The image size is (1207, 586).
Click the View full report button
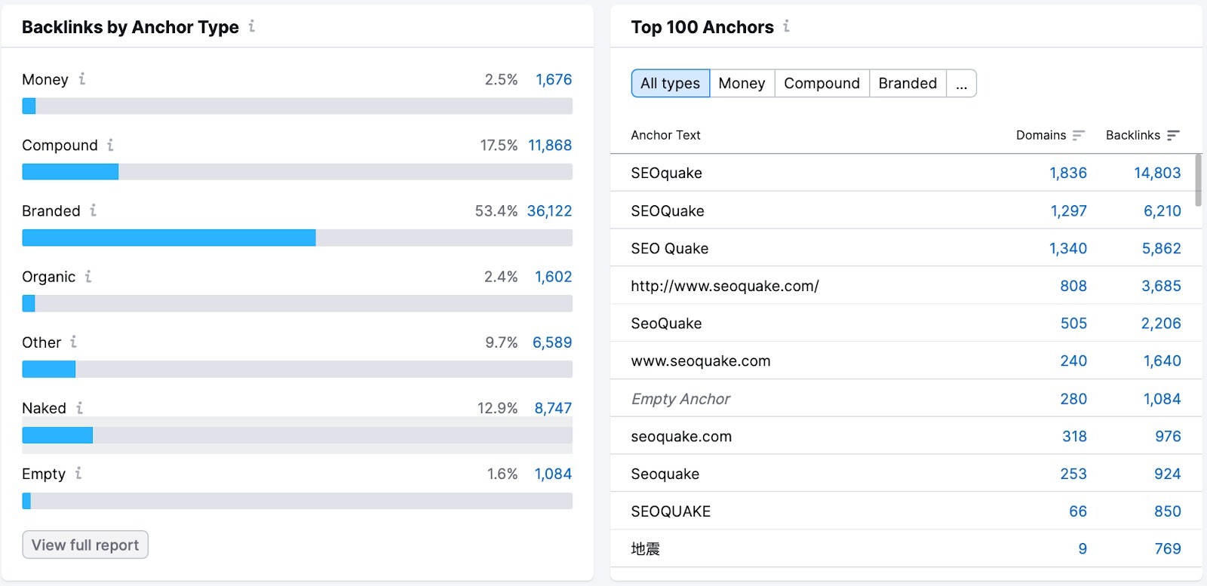pos(84,545)
